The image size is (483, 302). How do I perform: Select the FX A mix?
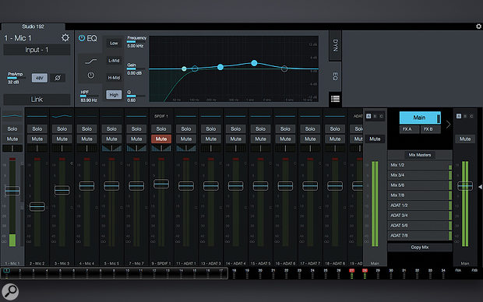[x=409, y=129]
